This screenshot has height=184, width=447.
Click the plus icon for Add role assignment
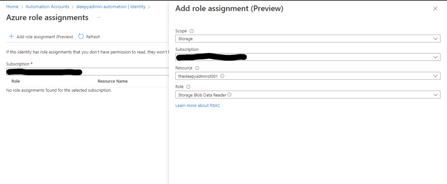pyautogui.click(x=11, y=37)
